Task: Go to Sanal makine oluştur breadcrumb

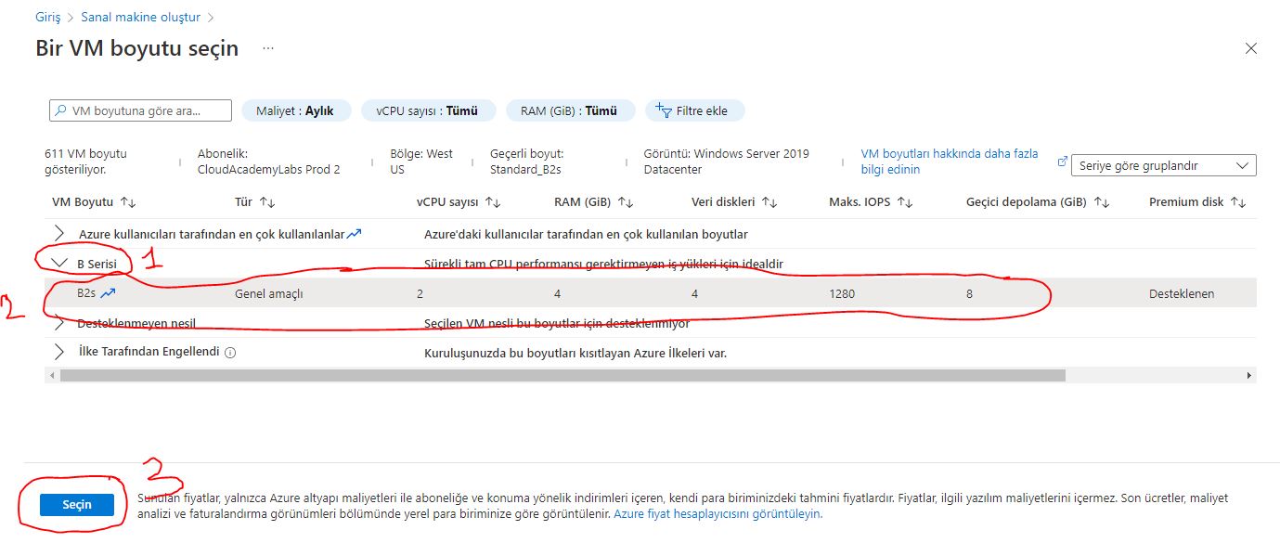Action: coord(140,17)
